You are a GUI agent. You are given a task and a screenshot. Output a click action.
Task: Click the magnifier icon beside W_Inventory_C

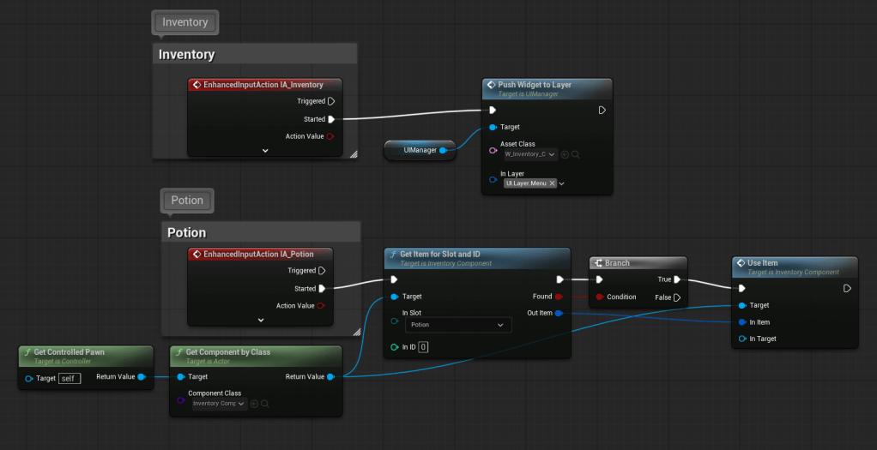tap(577, 154)
